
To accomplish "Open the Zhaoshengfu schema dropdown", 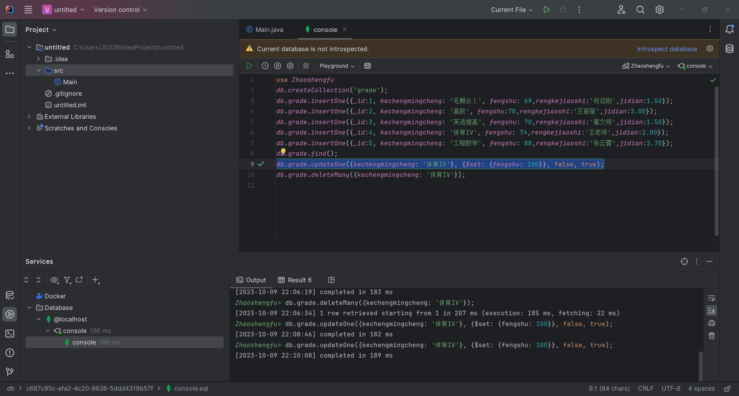I will click(646, 66).
